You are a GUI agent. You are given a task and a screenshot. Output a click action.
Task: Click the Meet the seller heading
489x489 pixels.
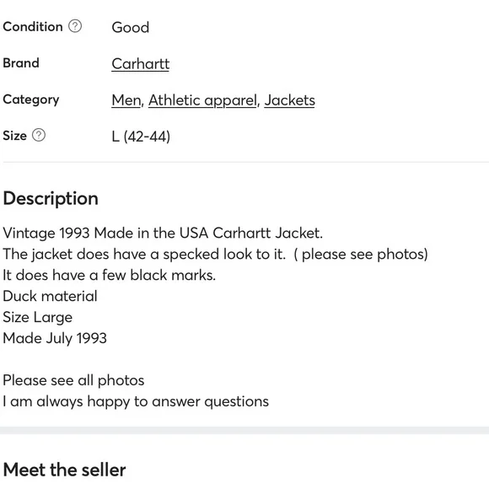pos(64,470)
